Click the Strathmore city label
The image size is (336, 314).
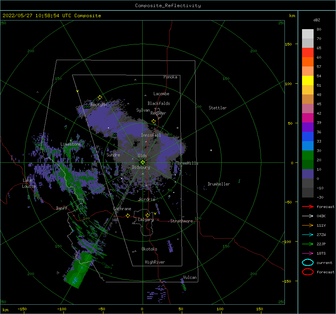(x=181, y=221)
